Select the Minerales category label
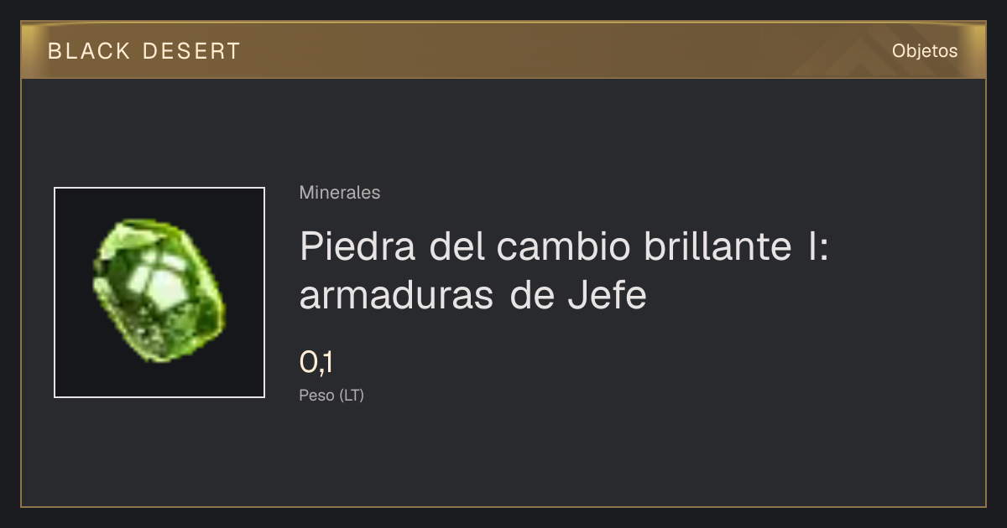The image size is (1007, 528). pyautogui.click(x=340, y=193)
